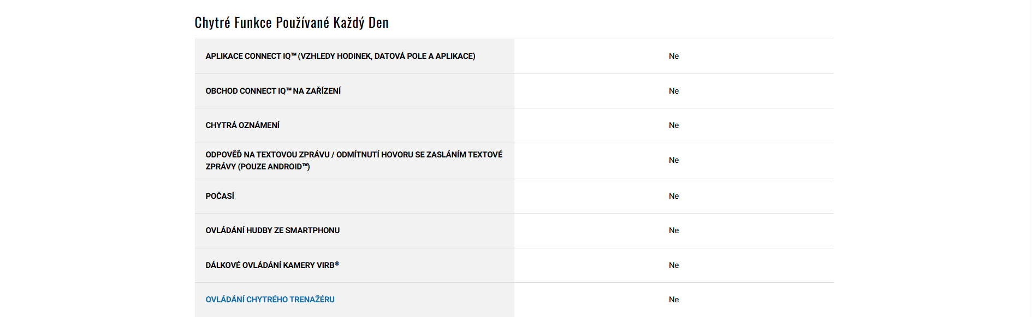
Task: Click the "Ne" value for Obchod Connect IQ
Action: click(674, 91)
